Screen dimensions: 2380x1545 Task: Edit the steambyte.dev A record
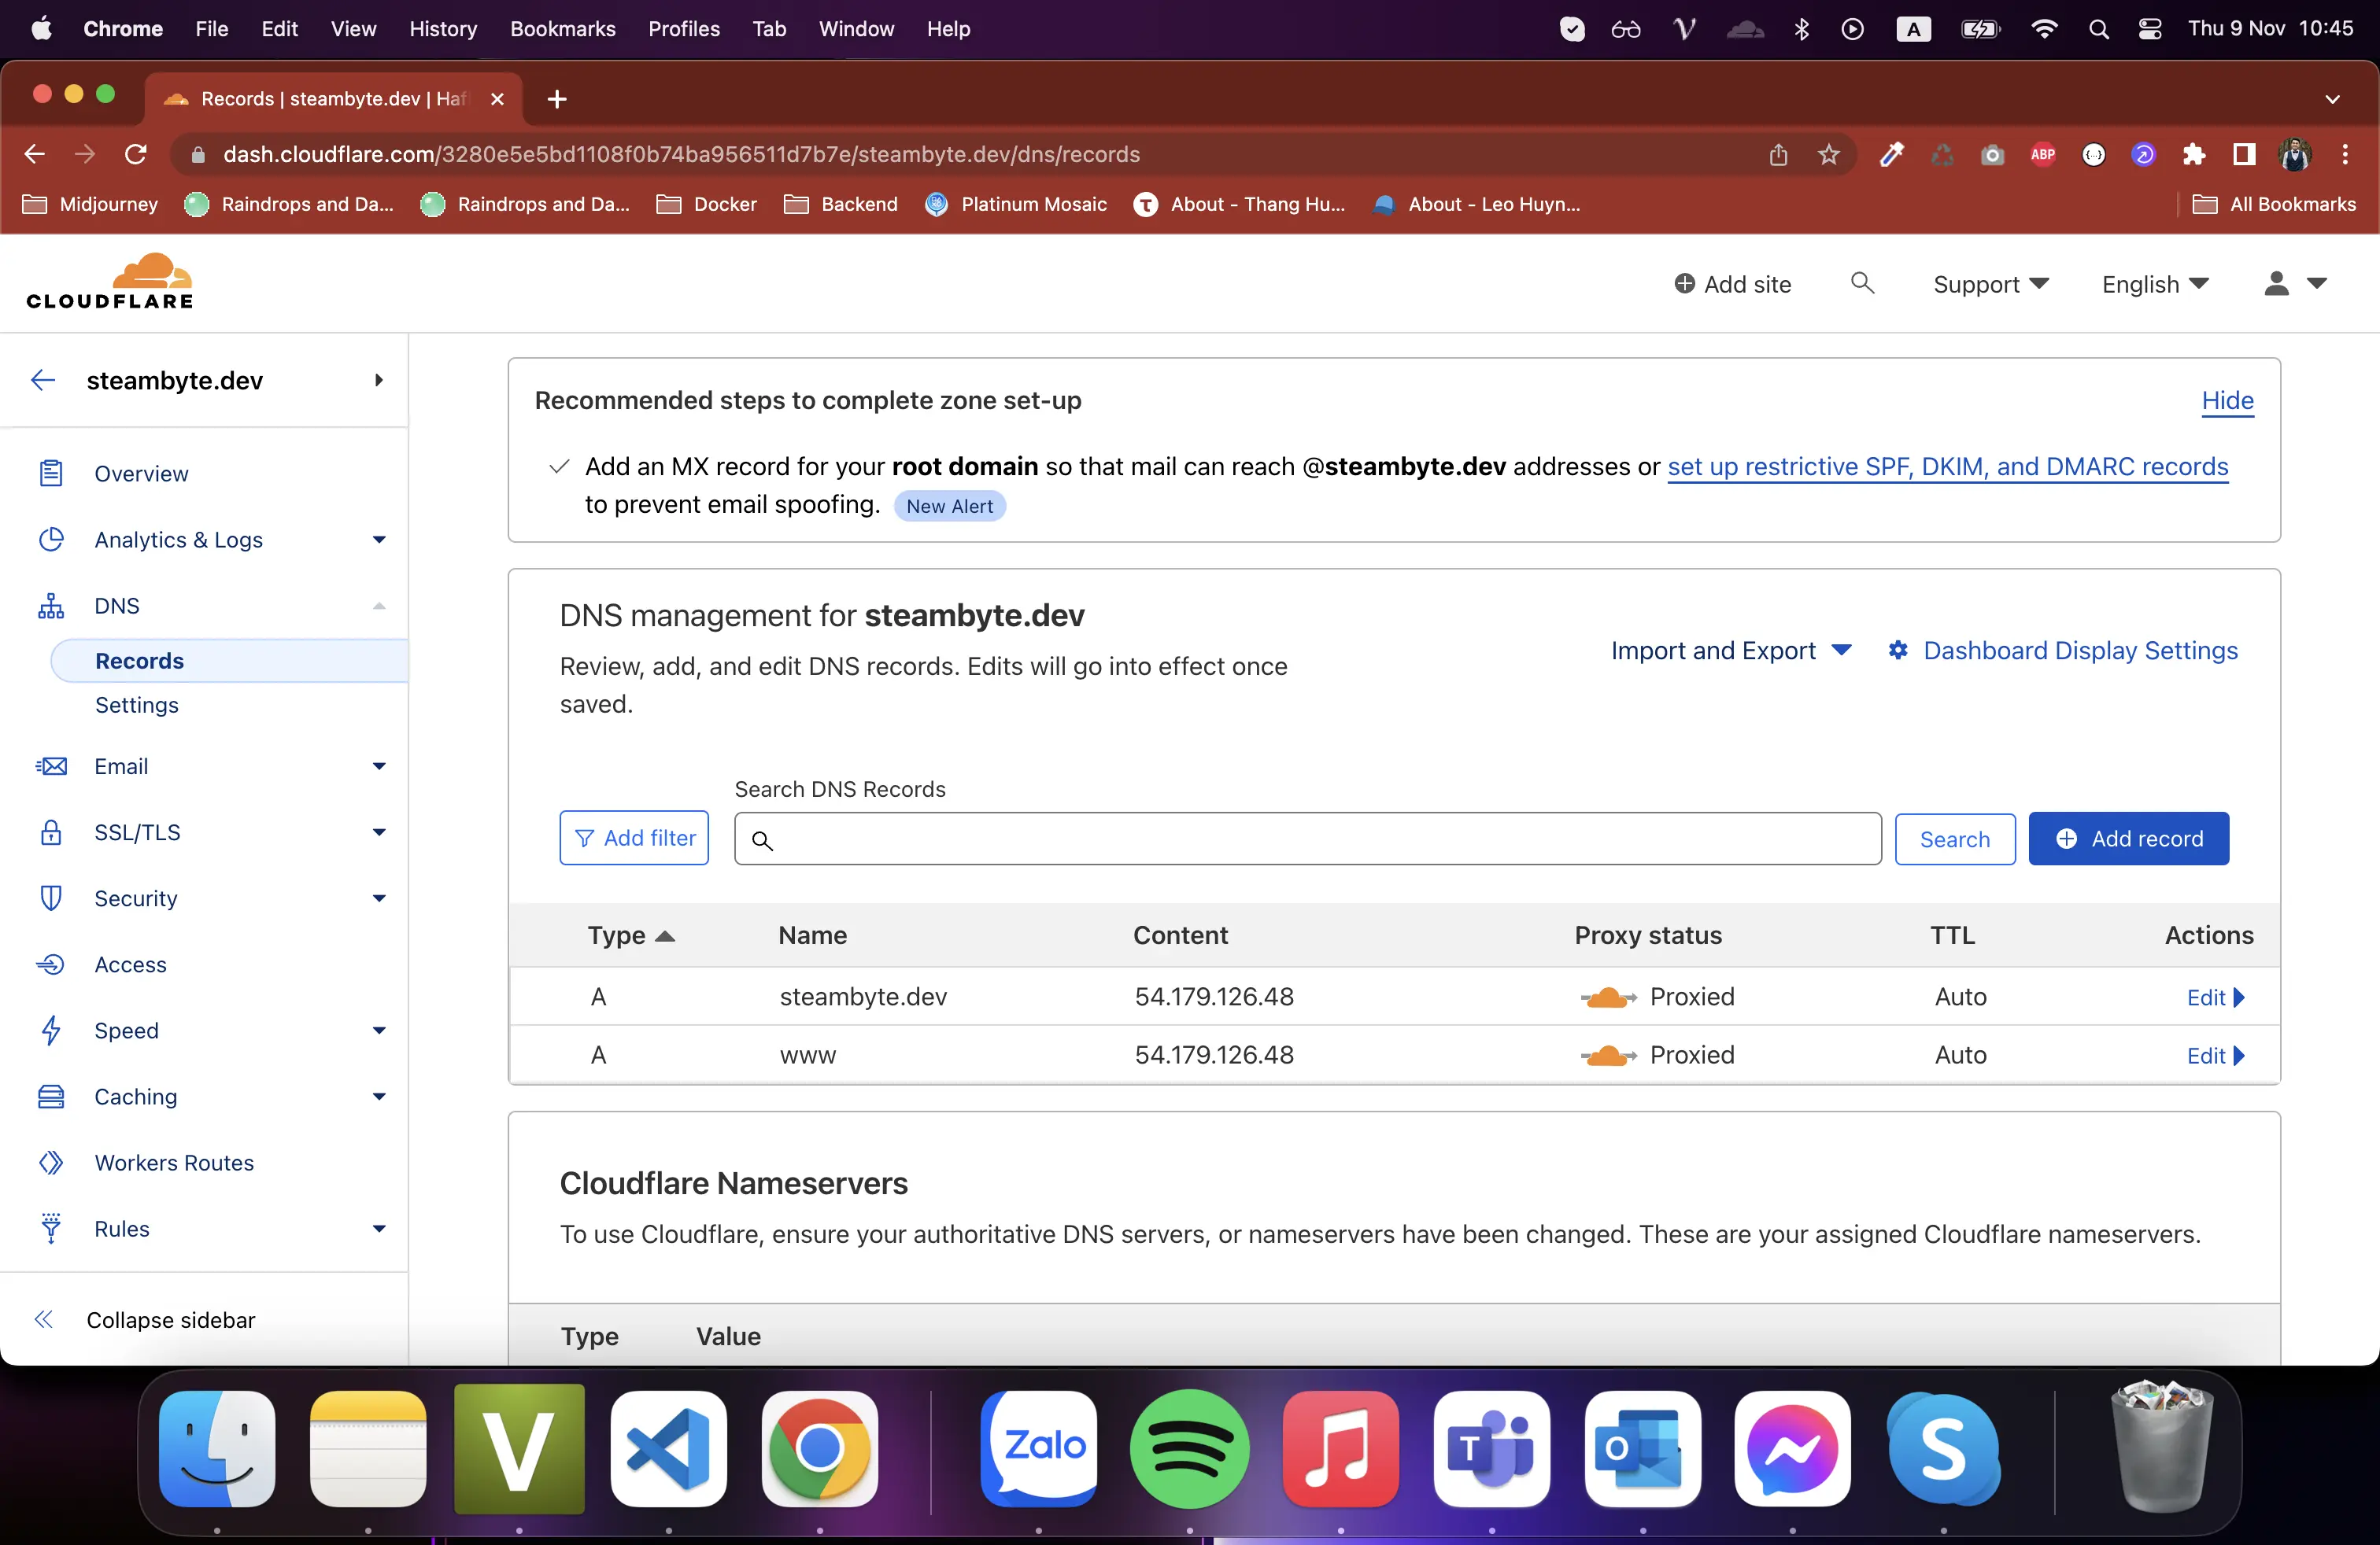click(2215, 997)
